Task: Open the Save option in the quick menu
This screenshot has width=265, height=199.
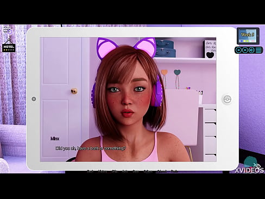Action: tap(136, 171)
